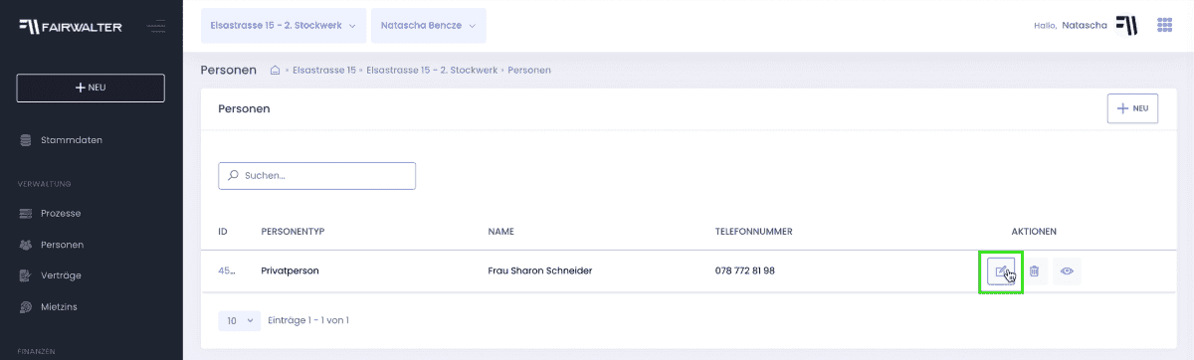
Task: Click the large + NEU sidebar button
Action: [91, 88]
